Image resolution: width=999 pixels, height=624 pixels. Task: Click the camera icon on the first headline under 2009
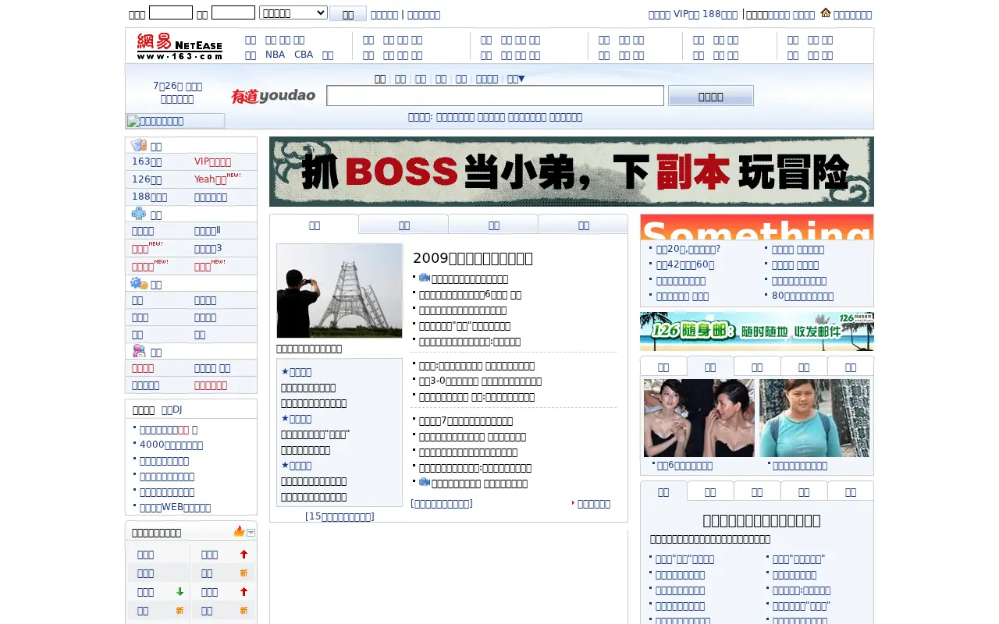(x=425, y=278)
